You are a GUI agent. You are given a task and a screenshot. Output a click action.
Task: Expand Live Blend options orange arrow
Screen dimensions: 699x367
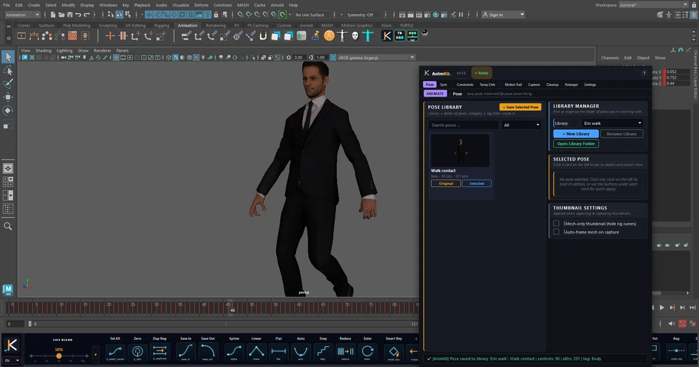[x=96, y=354]
